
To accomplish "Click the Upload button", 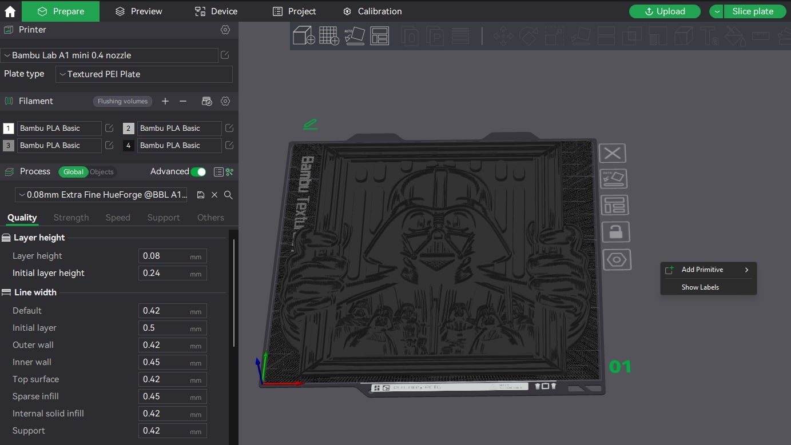I will pyautogui.click(x=665, y=11).
